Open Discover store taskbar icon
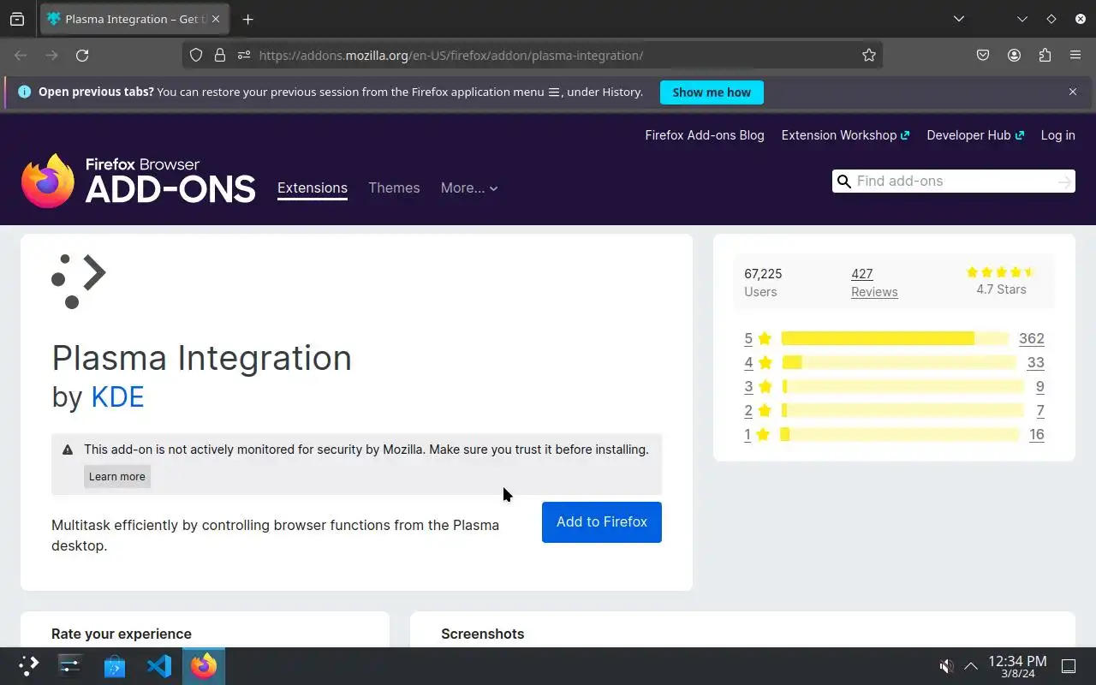The height and width of the screenshot is (685, 1096). 114,665
